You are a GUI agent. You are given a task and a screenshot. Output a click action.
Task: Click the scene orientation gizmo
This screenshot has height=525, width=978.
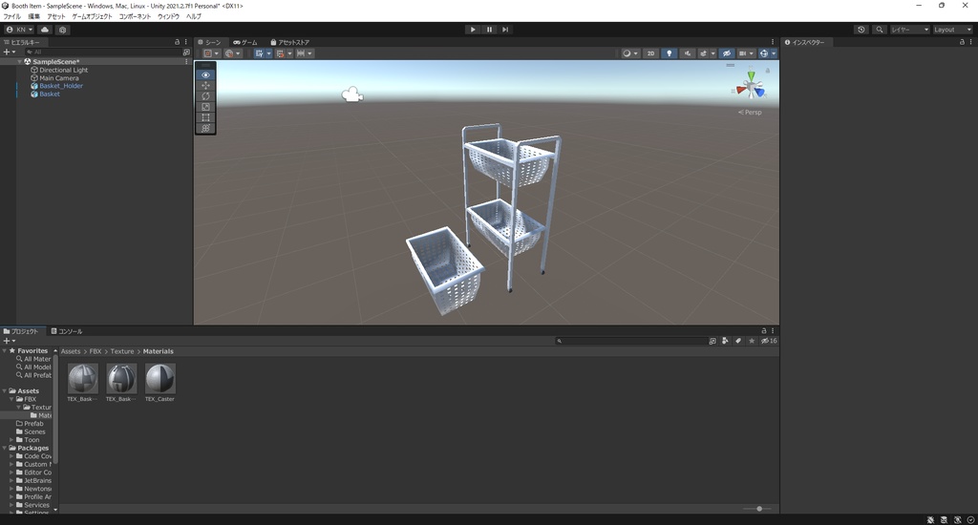tap(751, 85)
